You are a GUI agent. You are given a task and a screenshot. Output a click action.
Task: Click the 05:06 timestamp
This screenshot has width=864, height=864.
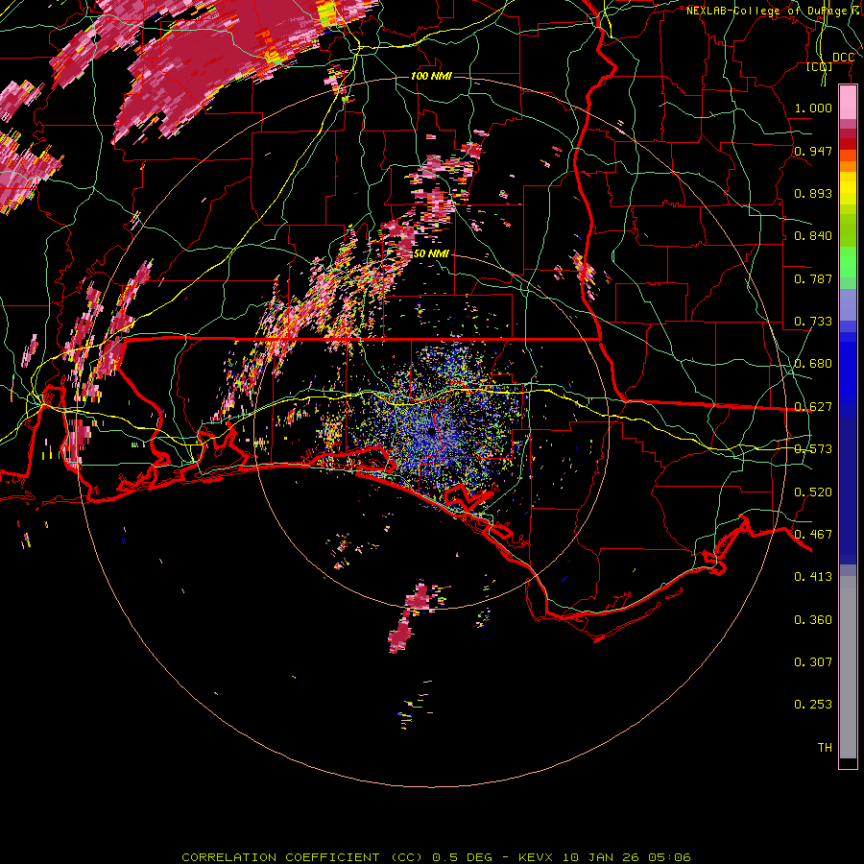(x=669, y=857)
